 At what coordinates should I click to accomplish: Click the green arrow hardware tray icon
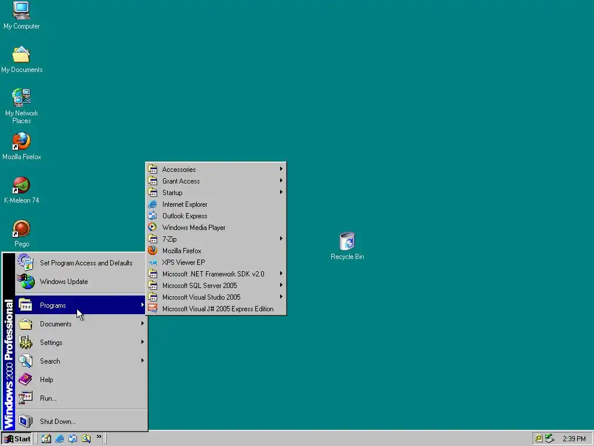[x=550, y=439]
